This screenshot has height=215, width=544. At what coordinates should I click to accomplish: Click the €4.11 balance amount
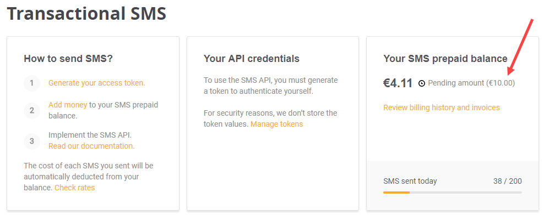pyautogui.click(x=398, y=83)
